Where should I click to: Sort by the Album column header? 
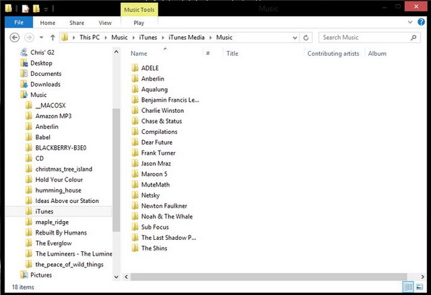pyautogui.click(x=377, y=54)
